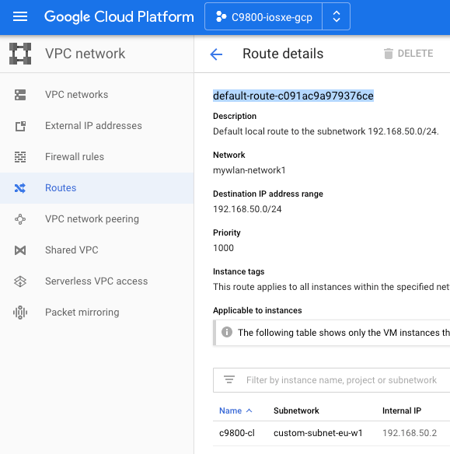This screenshot has height=454, width=450.
Task: Click the Instance tags description text
Action: click(x=331, y=287)
